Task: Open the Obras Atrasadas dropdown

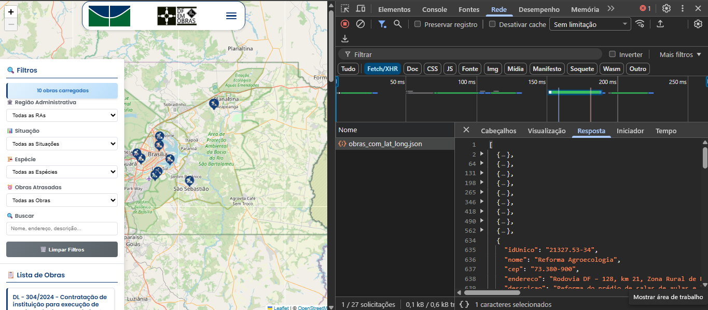Action: [x=62, y=200]
